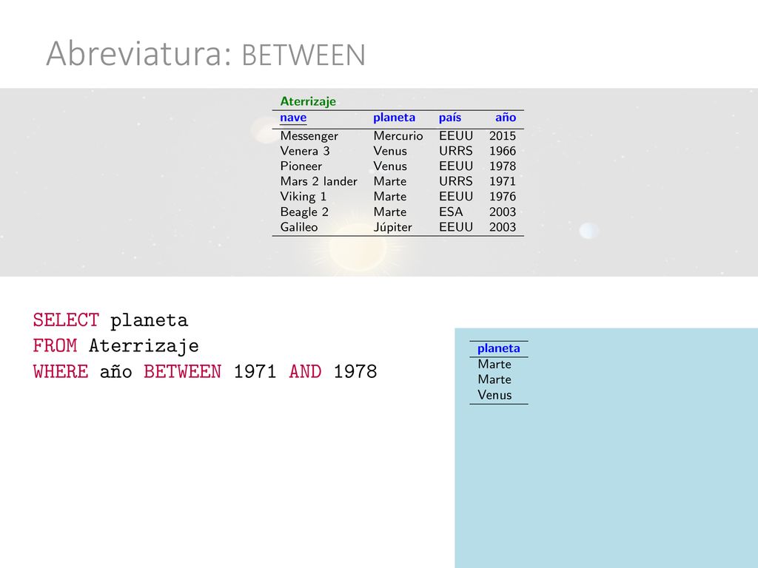Click 'Aterrizaje' in the FROM clause

pyautogui.click(x=144, y=347)
